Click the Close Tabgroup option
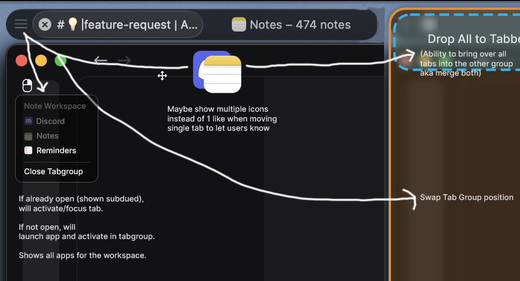Screen dimensions: 520x281 click(x=53, y=171)
